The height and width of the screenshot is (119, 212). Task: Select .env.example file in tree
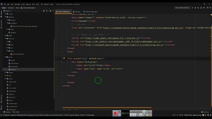tap(12, 88)
